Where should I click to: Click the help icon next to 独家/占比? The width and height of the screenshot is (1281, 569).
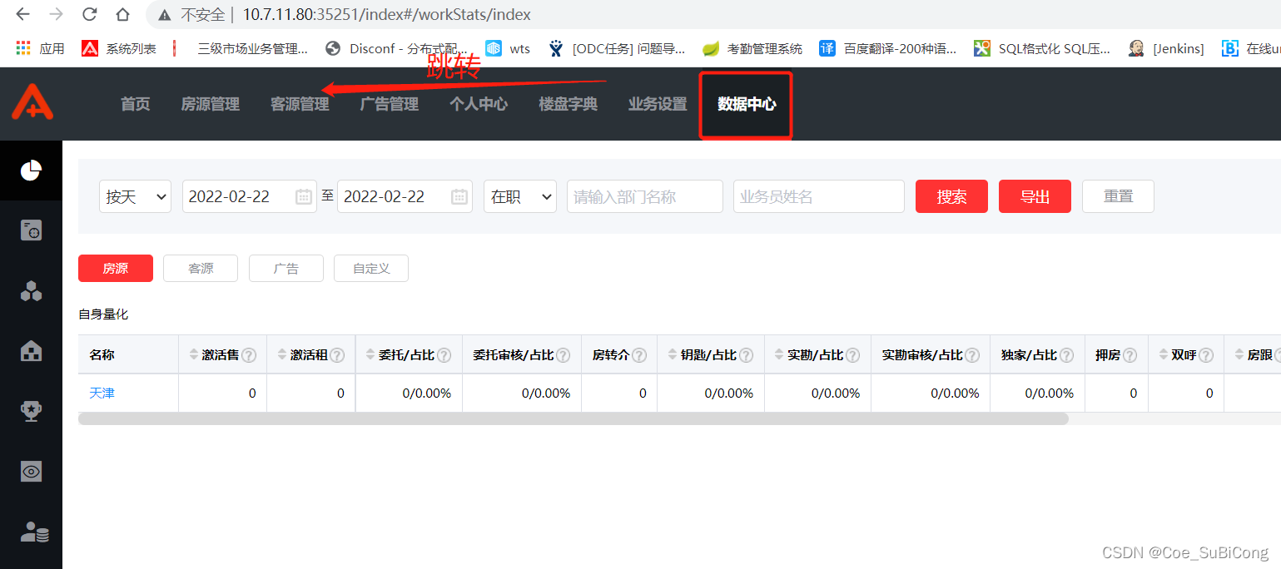1066,355
